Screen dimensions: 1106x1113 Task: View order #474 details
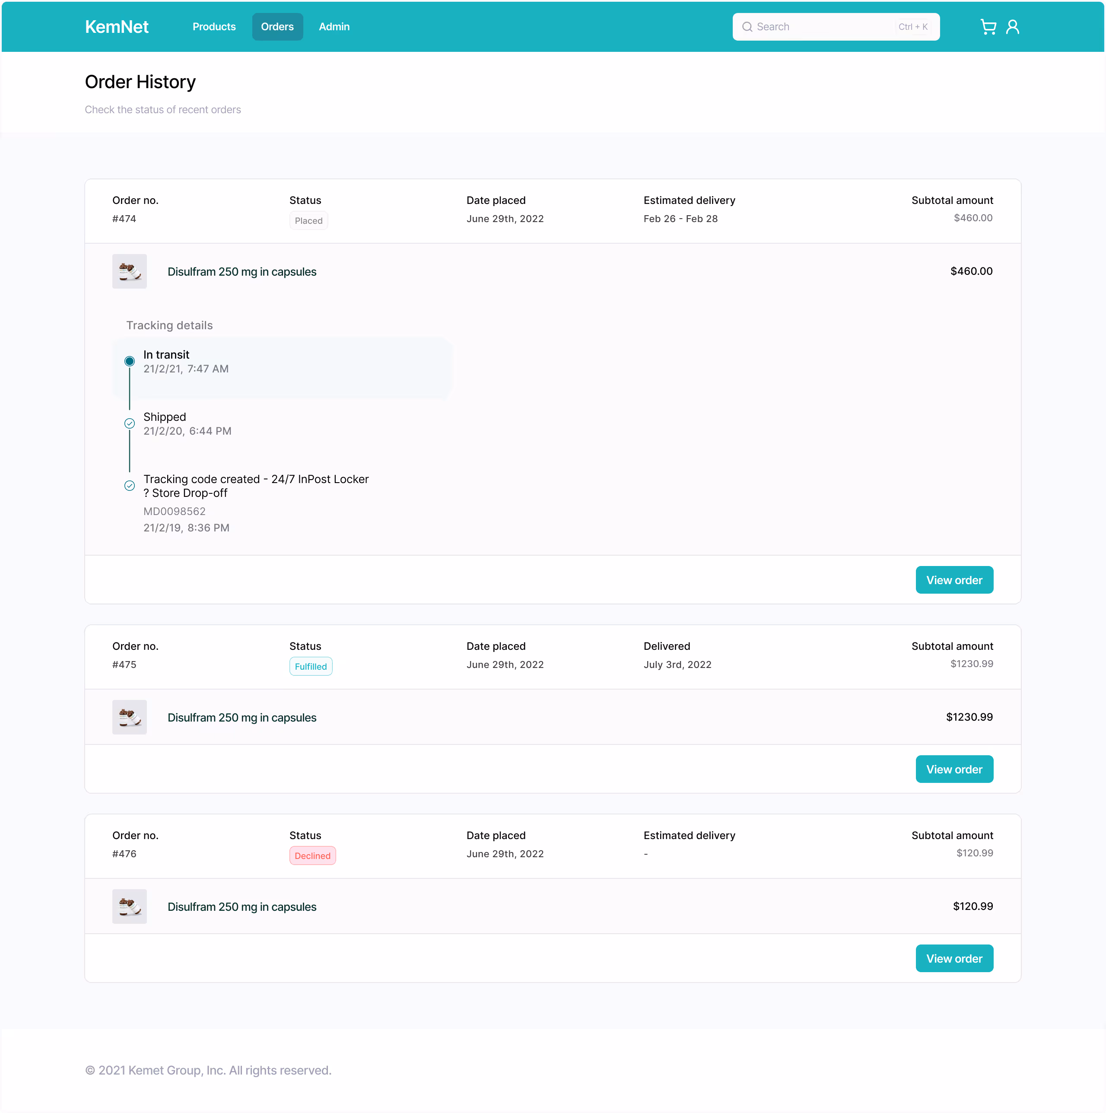[x=954, y=580]
